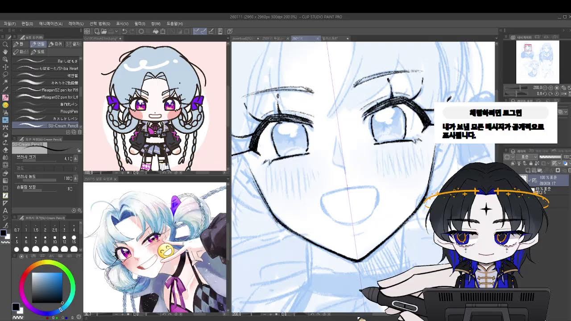Image resolution: width=571 pixels, height=321 pixels.
Task: Choose the 색연필 brush
Action: tap(46, 75)
